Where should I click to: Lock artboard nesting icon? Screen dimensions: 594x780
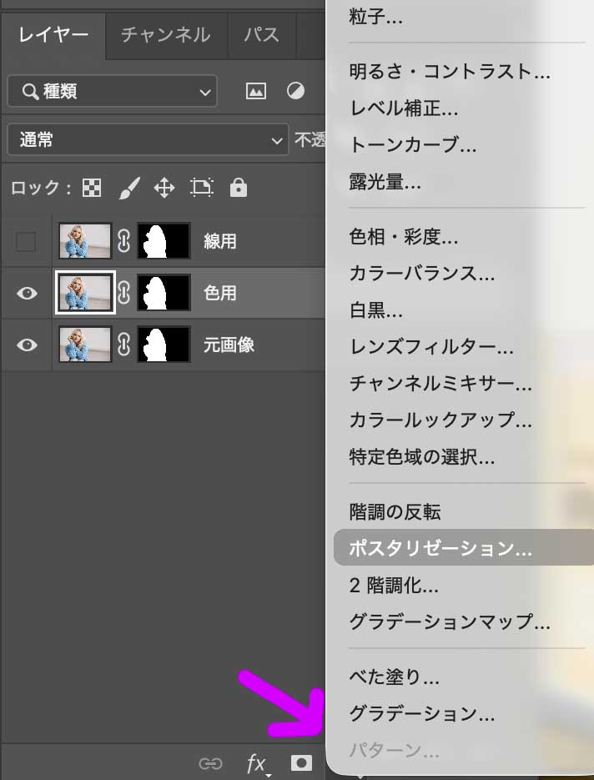(202, 188)
